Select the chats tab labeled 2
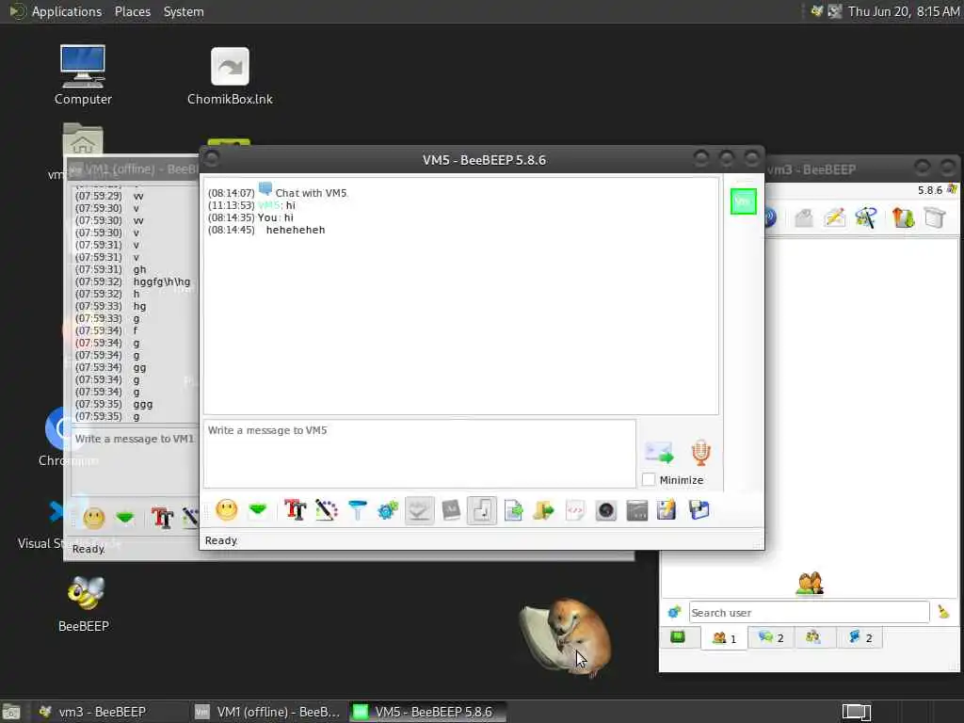The width and height of the screenshot is (964, 723). (x=771, y=637)
